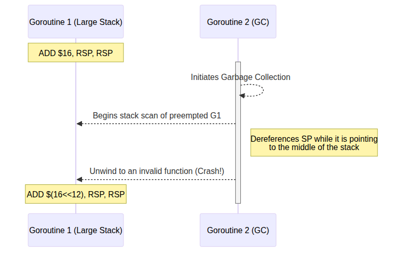Click the ADD $16, RSP, RSP note
The width and height of the screenshot is (407, 255).
(76, 52)
